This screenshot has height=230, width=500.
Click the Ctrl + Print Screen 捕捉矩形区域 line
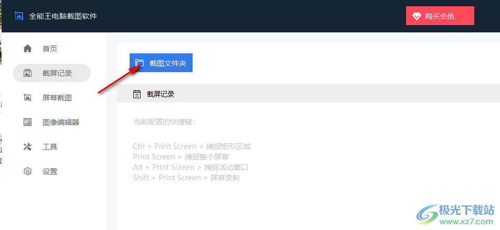point(192,146)
